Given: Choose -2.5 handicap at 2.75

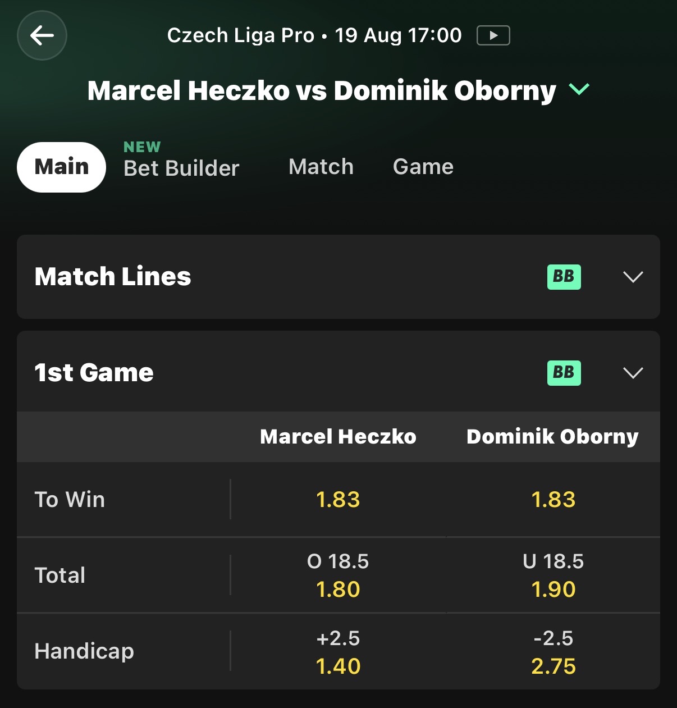Looking at the screenshot, I should (554, 652).
